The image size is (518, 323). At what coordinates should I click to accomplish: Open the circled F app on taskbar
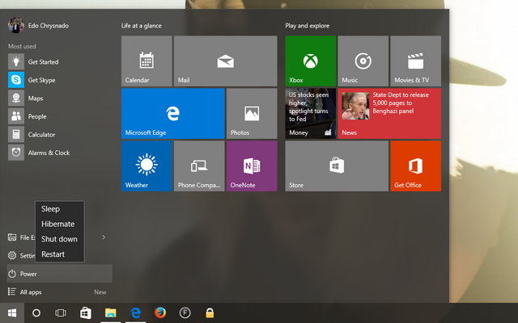click(x=185, y=313)
